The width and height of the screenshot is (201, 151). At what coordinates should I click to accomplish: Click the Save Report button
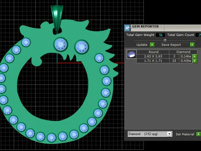[x=175, y=45]
